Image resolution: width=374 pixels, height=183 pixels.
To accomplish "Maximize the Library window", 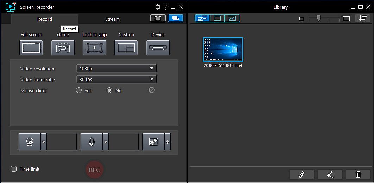I will 360,7.
